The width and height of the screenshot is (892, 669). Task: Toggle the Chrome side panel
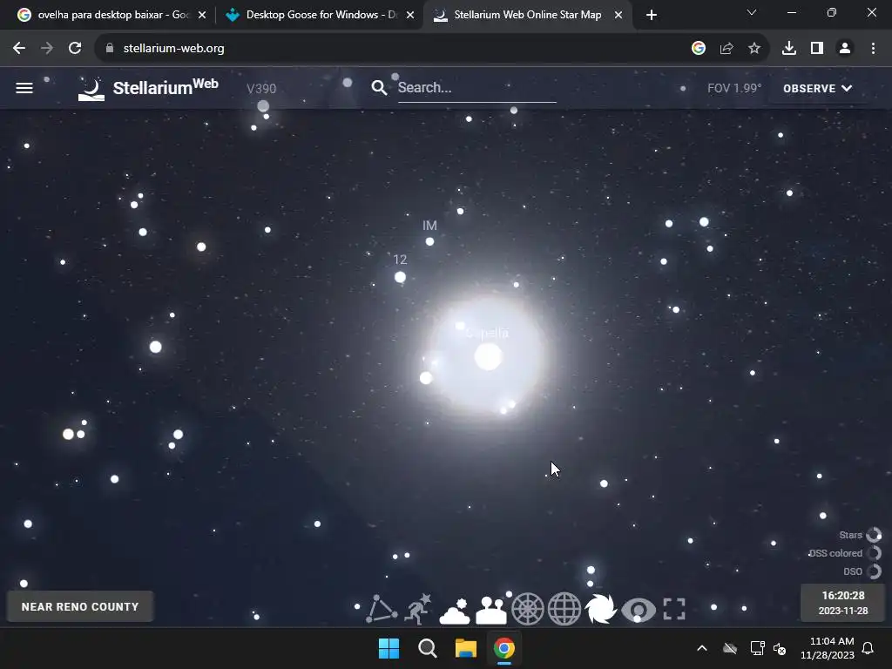click(x=817, y=49)
